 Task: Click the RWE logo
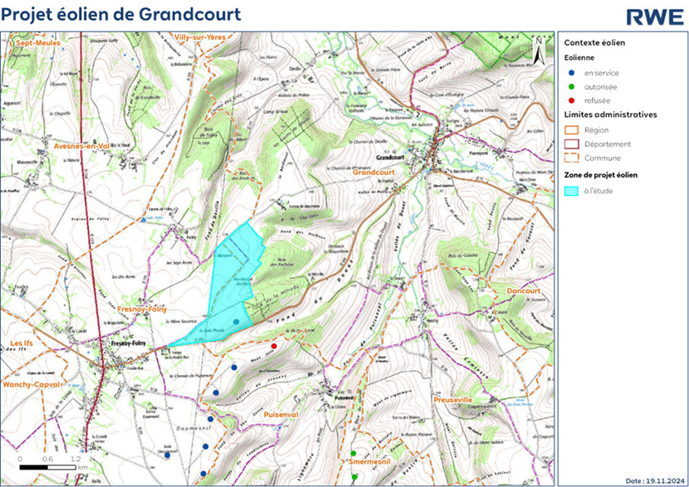point(653,16)
